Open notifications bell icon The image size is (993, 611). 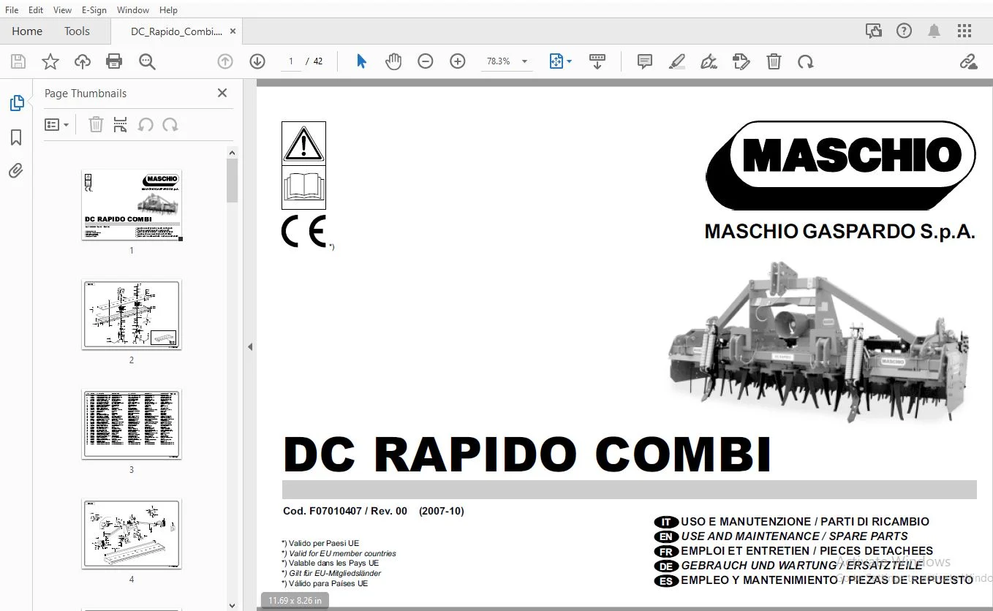[935, 31]
